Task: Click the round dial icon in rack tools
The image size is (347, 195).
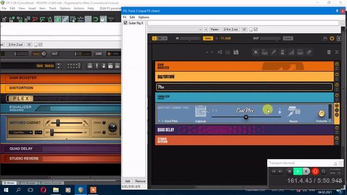Action: (255, 52)
